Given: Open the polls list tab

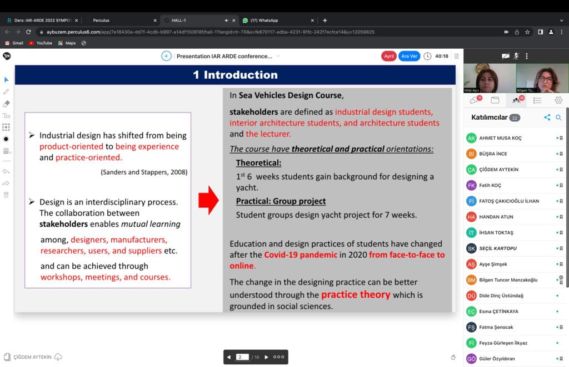Looking at the screenshot, I should (537, 100).
